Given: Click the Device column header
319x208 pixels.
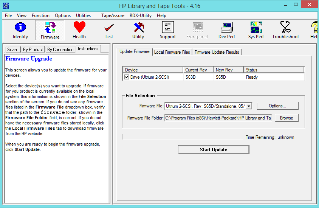Looking at the screenshot, I should pos(153,70).
